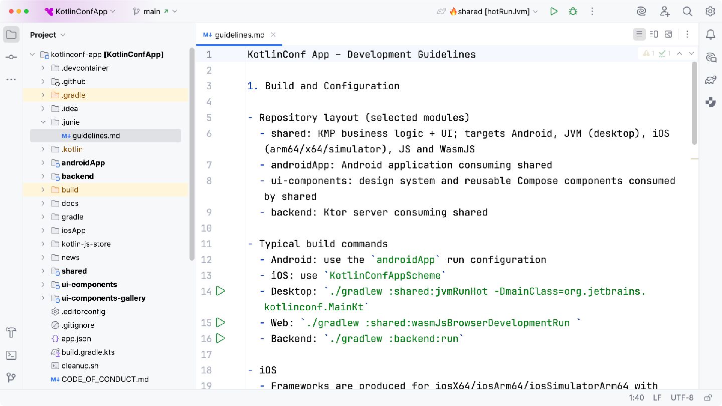
Task: Switch to editor-only view mode
Action: point(639,35)
